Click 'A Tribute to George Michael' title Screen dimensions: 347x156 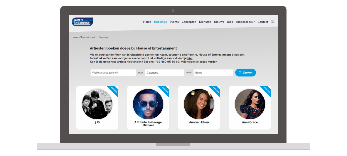pos(148,124)
